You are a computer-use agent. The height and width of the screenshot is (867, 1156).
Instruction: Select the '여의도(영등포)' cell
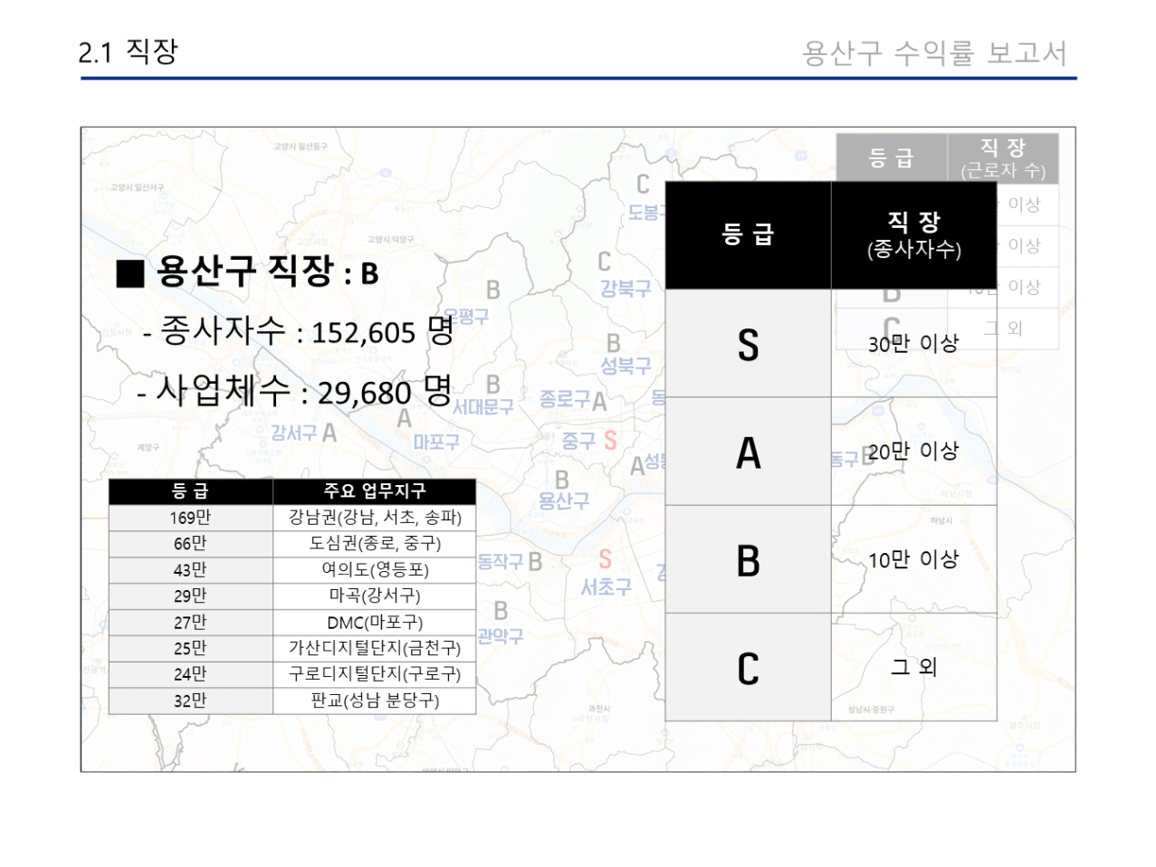point(375,570)
